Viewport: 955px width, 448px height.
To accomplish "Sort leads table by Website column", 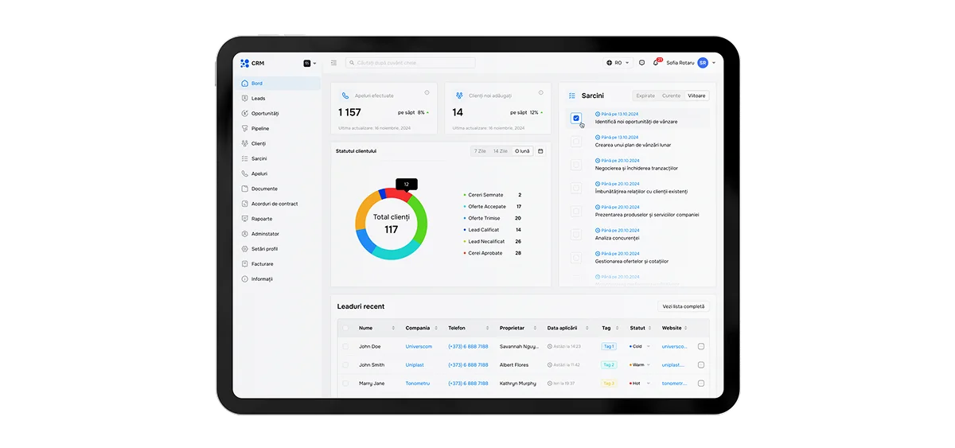I will point(686,328).
